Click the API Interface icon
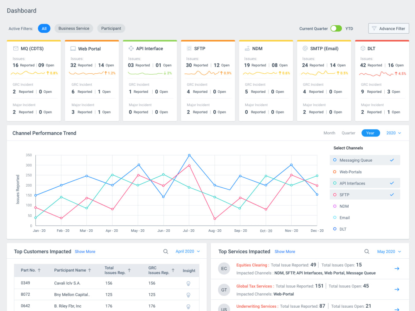 tap(131, 49)
